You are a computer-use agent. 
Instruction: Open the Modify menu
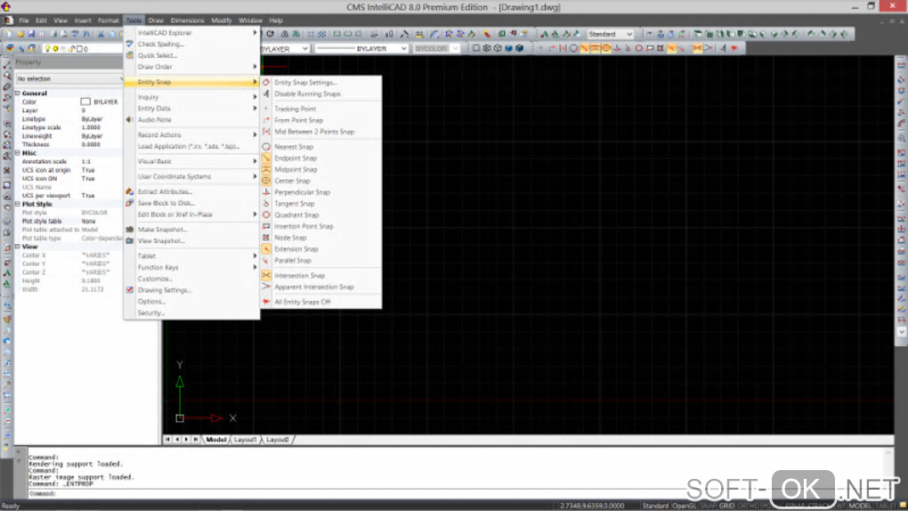point(221,20)
